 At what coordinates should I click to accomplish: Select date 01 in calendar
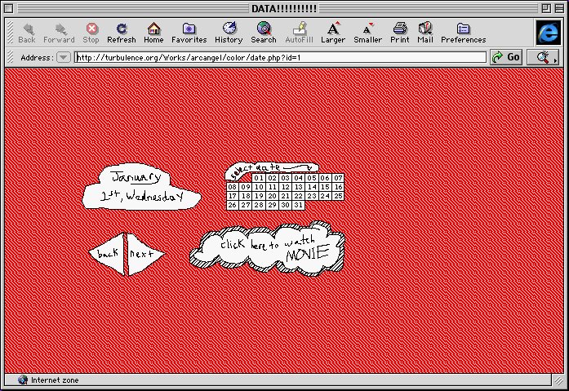coord(258,178)
